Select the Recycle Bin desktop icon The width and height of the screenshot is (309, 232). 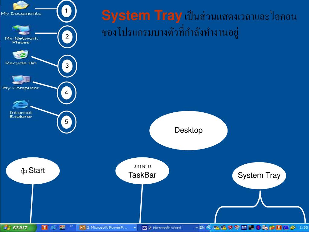coord(21,58)
